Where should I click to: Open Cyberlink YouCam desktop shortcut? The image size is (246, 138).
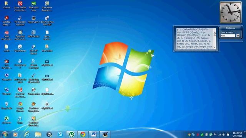pos(20,35)
